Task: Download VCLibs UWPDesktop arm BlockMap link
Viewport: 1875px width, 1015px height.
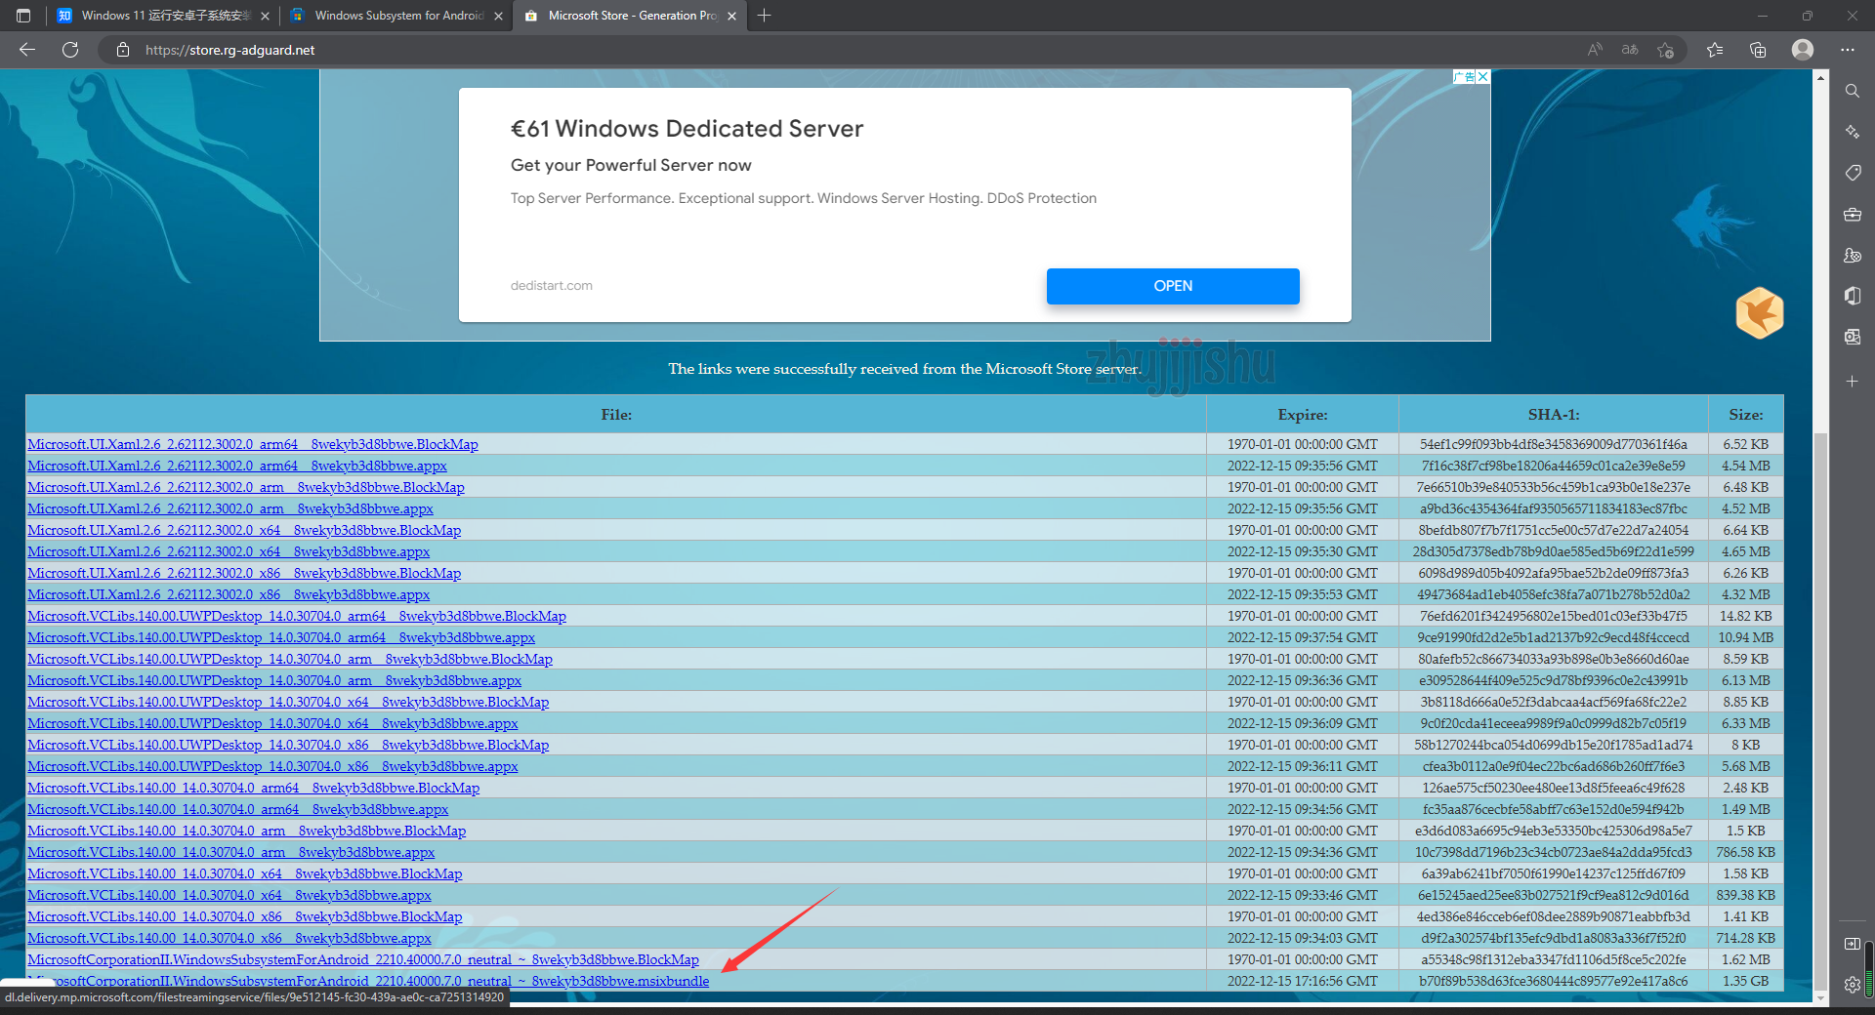Action: [290, 659]
